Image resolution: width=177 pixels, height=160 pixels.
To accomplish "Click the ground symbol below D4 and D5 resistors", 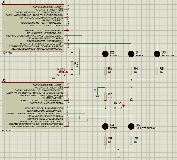I will pos(118,156).
